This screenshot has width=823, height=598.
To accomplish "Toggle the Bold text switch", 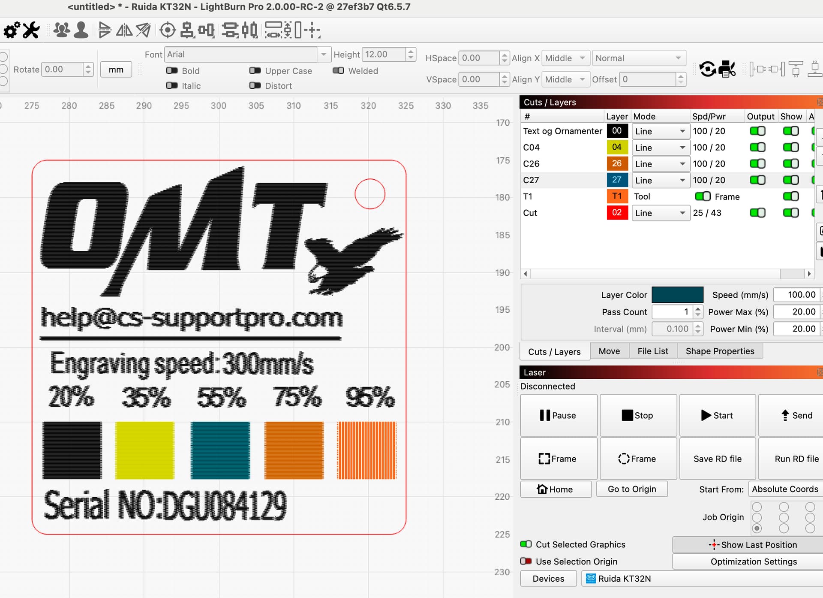I will (x=172, y=70).
